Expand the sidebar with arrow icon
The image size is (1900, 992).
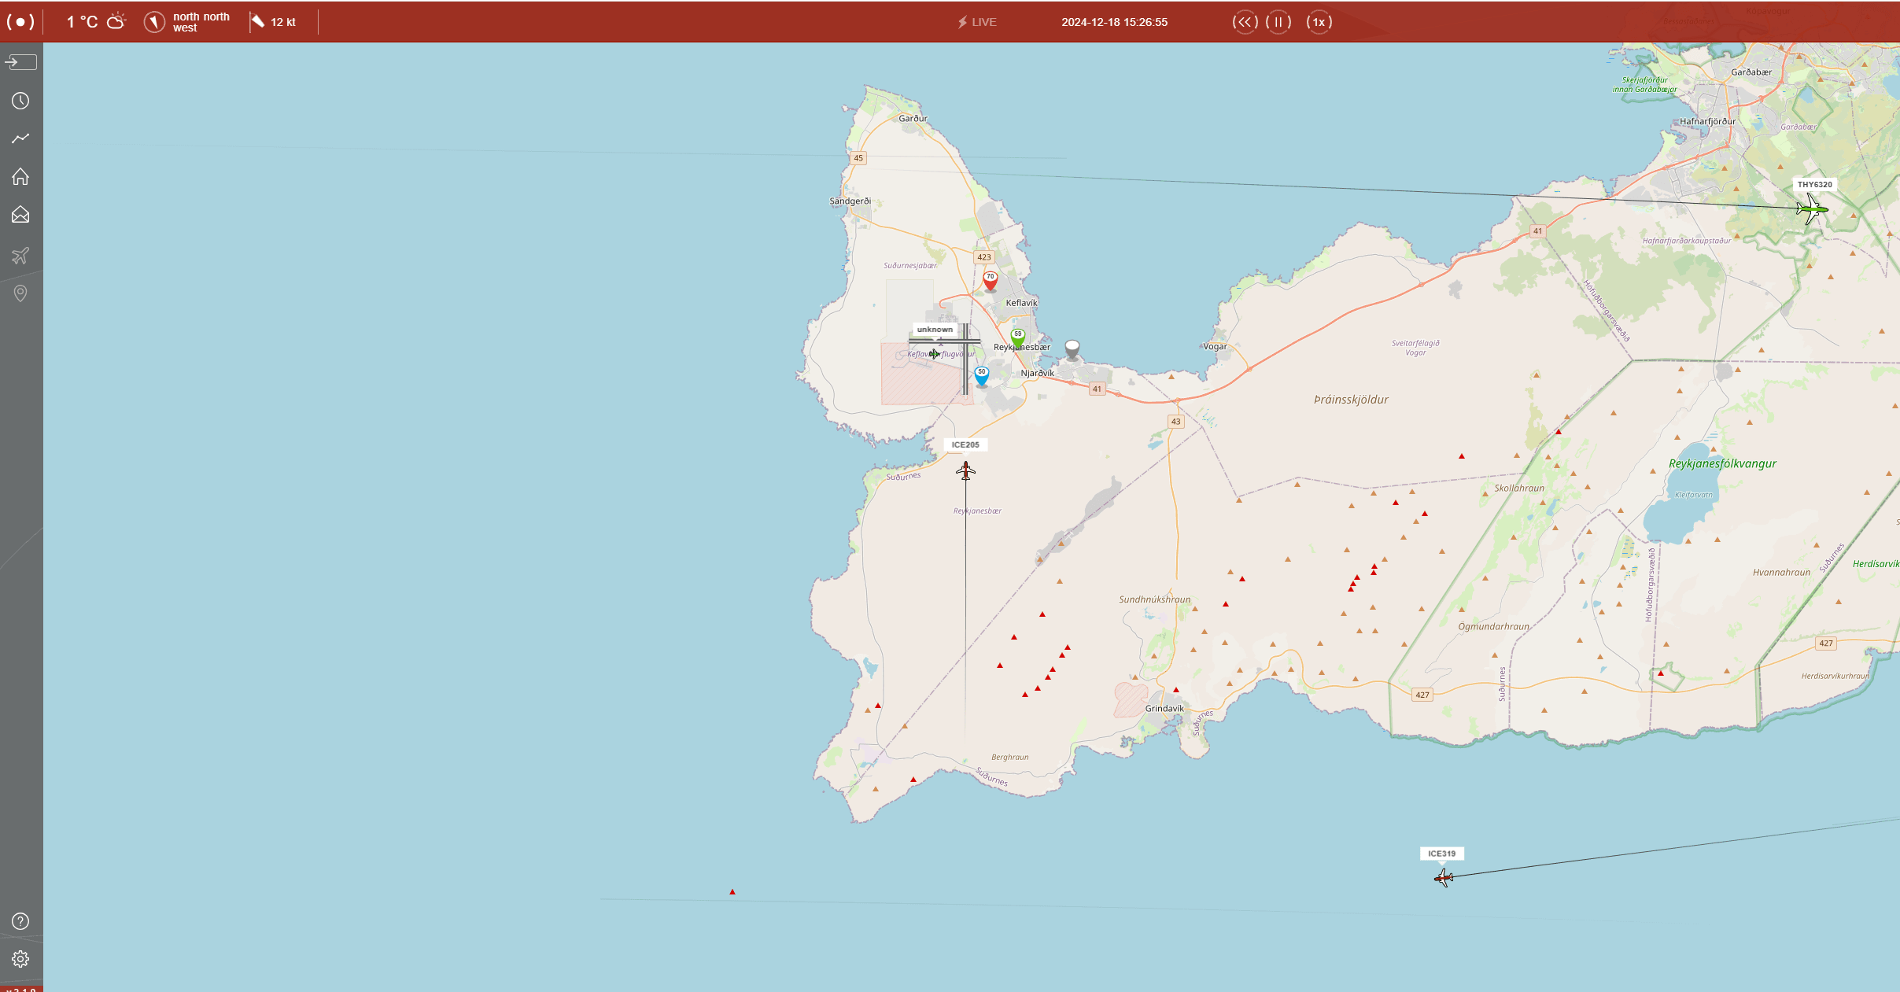point(20,61)
